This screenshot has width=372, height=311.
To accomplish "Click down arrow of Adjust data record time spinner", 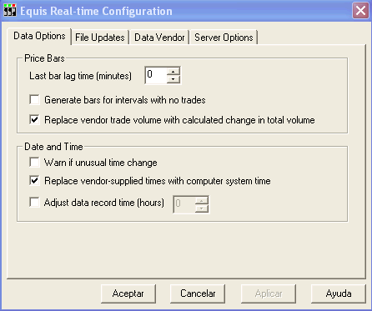I will (x=202, y=208).
